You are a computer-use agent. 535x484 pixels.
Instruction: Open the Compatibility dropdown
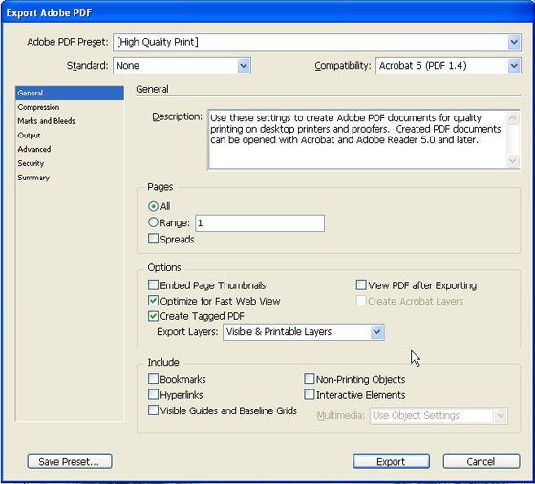[x=448, y=66]
